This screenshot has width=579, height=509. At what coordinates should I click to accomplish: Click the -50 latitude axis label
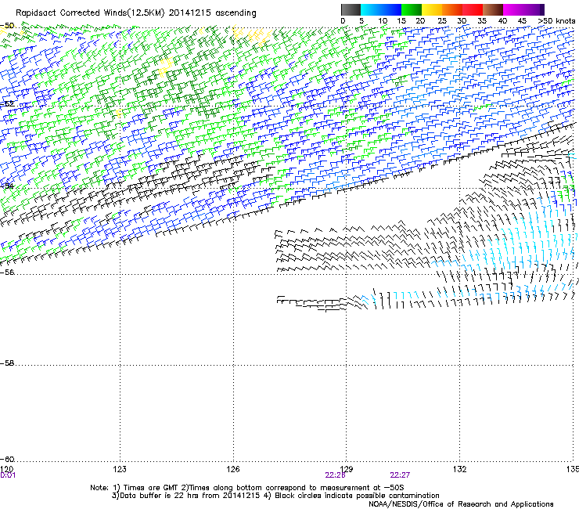point(7,26)
